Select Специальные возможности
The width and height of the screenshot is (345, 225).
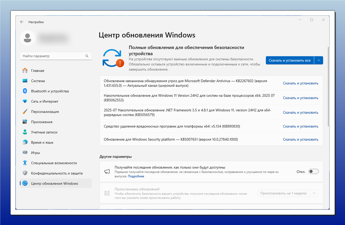[x=56, y=163]
